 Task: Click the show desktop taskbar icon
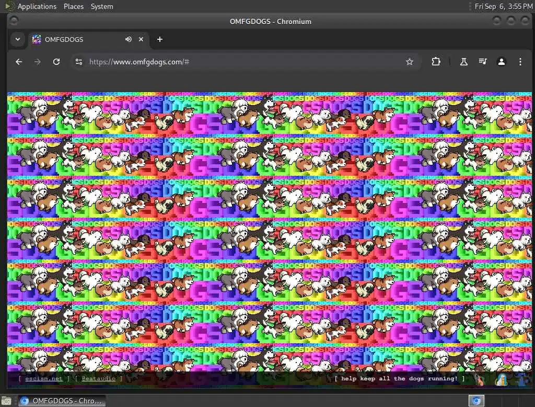(x=6, y=401)
